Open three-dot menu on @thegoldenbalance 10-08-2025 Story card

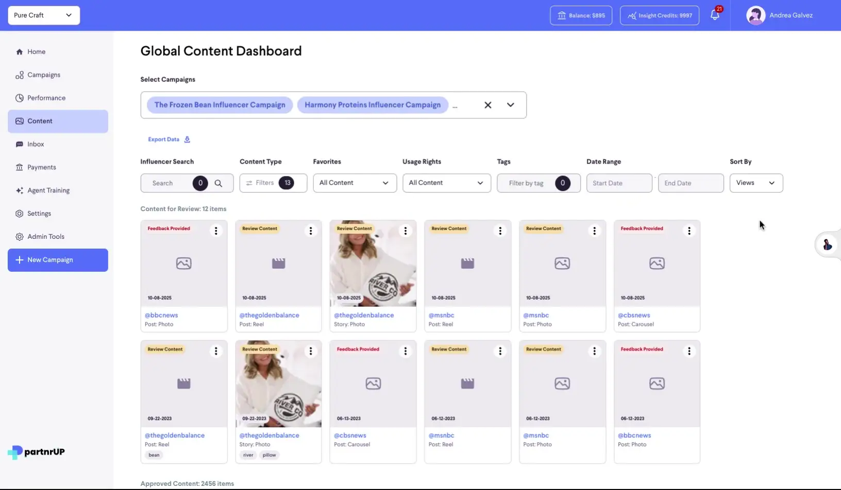coord(406,231)
